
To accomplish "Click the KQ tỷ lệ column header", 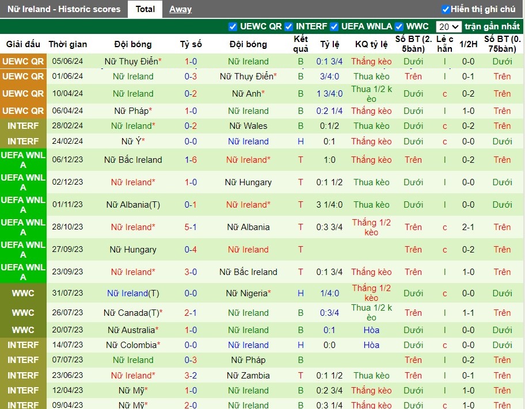I will (371, 44).
